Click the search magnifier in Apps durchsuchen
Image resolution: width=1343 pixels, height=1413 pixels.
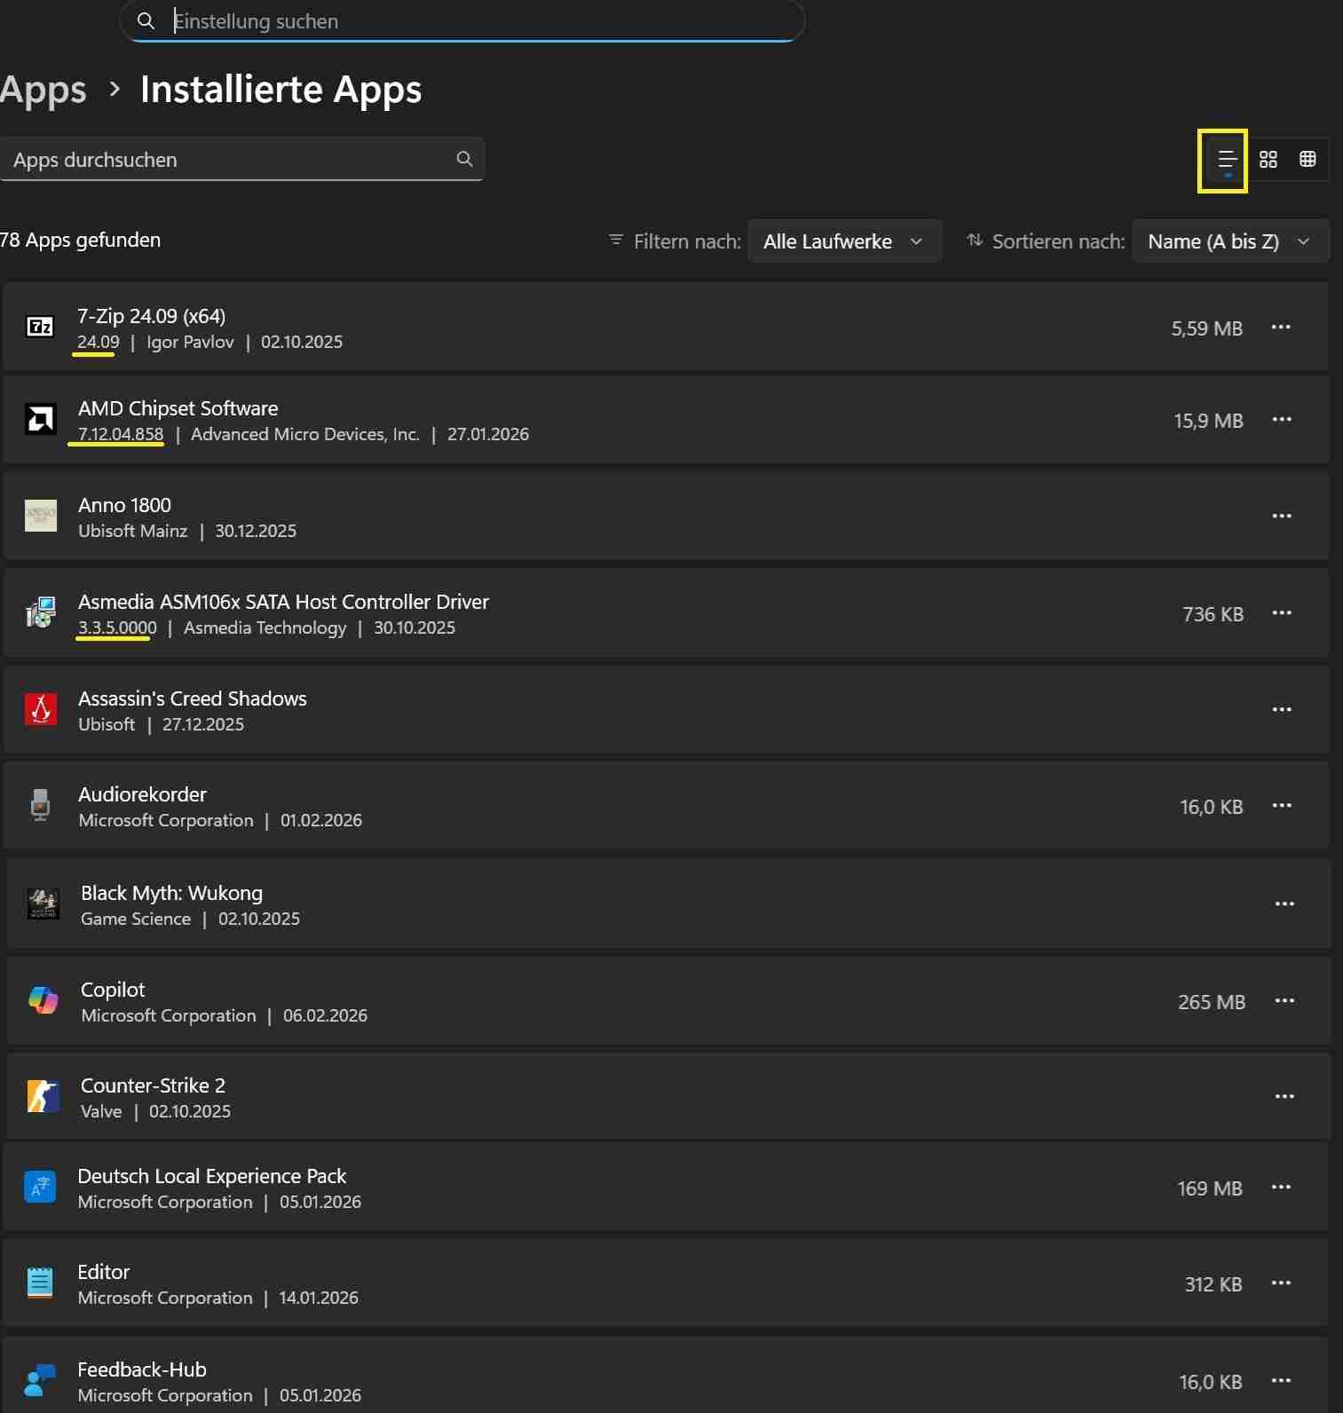coord(464,159)
